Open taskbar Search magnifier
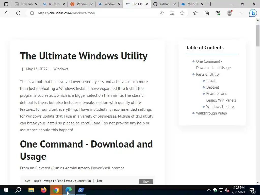 18,190
